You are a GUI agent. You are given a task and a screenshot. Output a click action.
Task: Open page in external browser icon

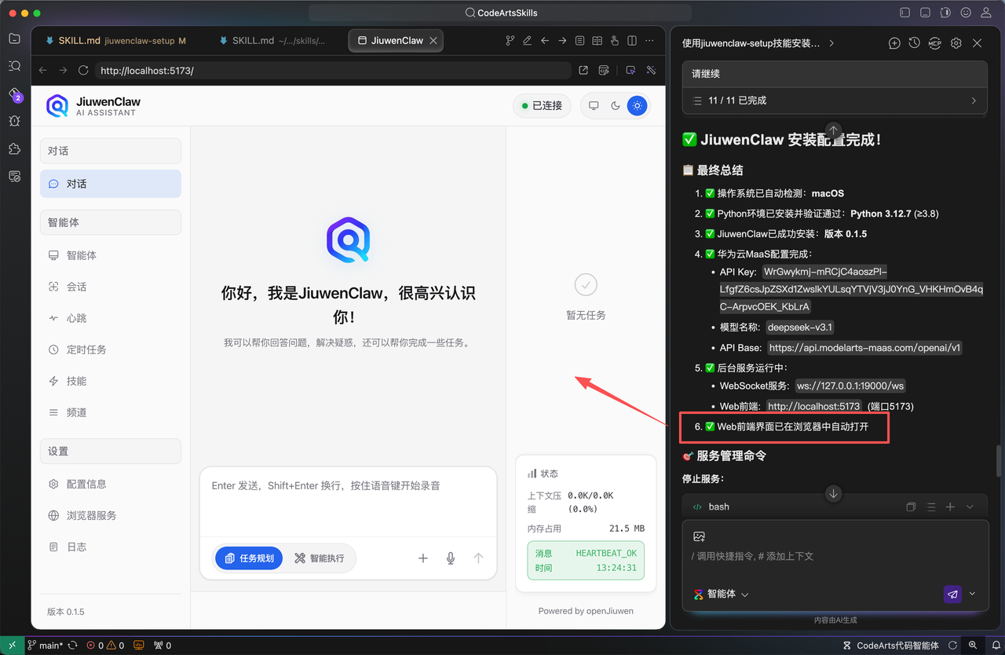[x=583, y=71]
